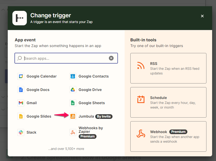Pick the Google Sheets label
The width and height of the screenshot is (216, 161).
pos(92,103)
